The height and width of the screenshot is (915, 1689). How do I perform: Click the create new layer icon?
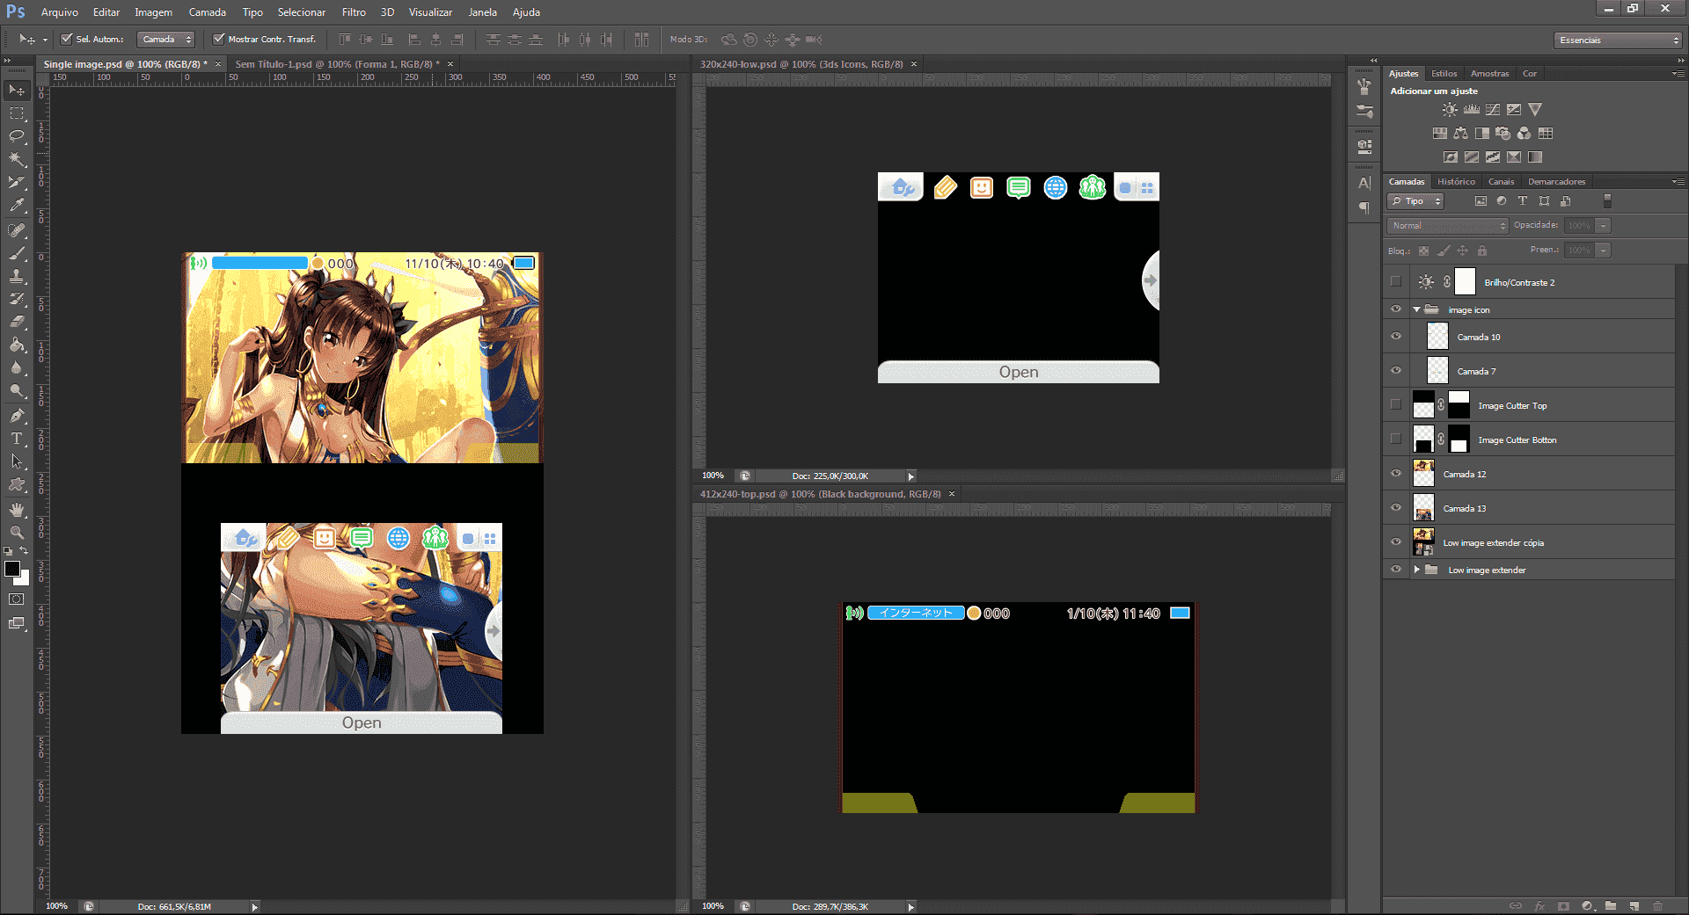click(1634, 906)
